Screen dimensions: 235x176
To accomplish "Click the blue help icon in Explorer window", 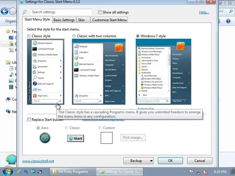I will 228,21.
